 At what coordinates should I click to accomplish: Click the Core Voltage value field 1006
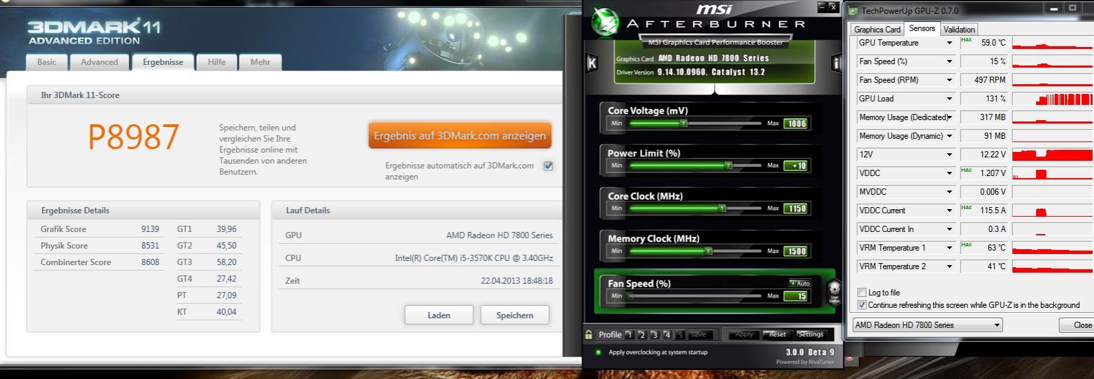click(x=796, y=124)
